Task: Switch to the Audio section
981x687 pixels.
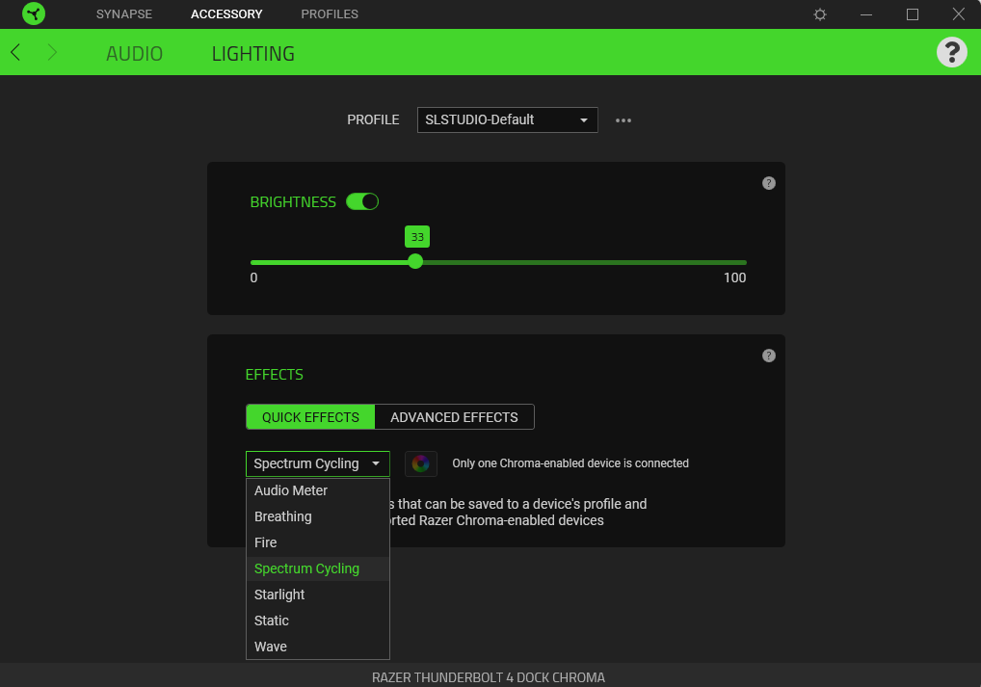Action: 134,54
